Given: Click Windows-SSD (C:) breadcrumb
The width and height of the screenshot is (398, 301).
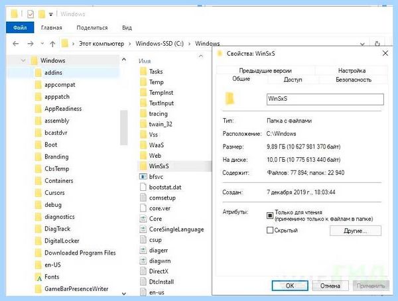Looking at the screenshot, I should click(159, 44).
